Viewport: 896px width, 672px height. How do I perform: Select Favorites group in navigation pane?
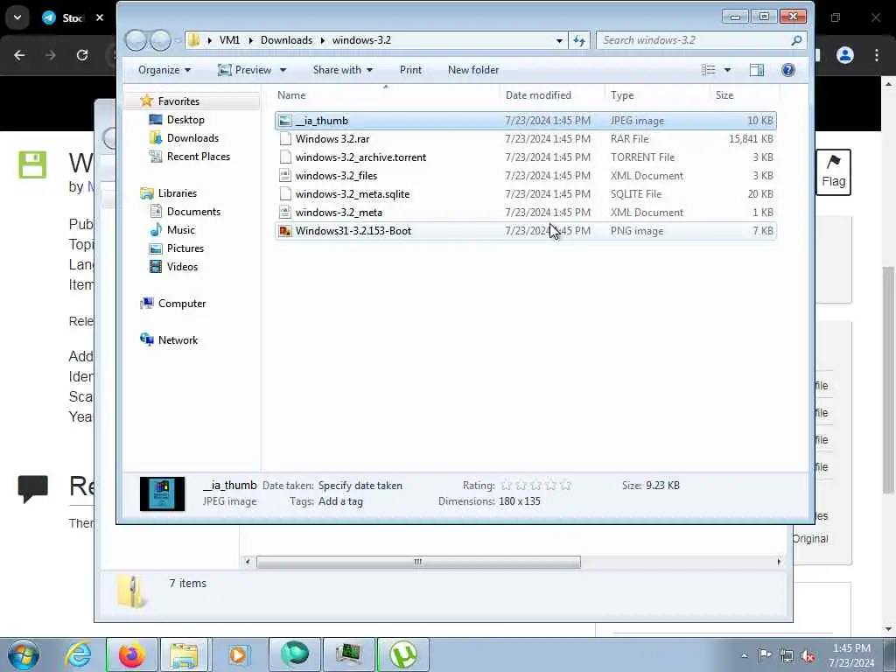(x=178, y=101)
